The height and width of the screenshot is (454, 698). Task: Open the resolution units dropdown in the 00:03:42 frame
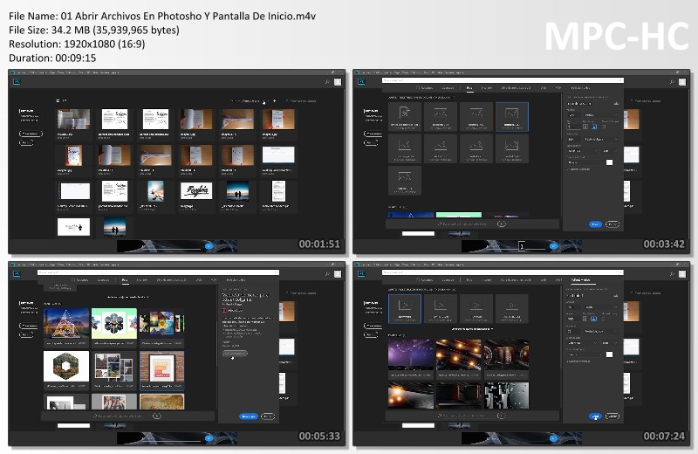600,139
